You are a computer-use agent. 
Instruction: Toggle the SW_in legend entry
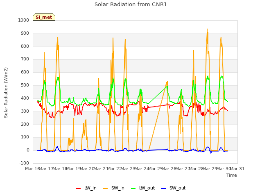pyautogui.click(x=114, y=188)
